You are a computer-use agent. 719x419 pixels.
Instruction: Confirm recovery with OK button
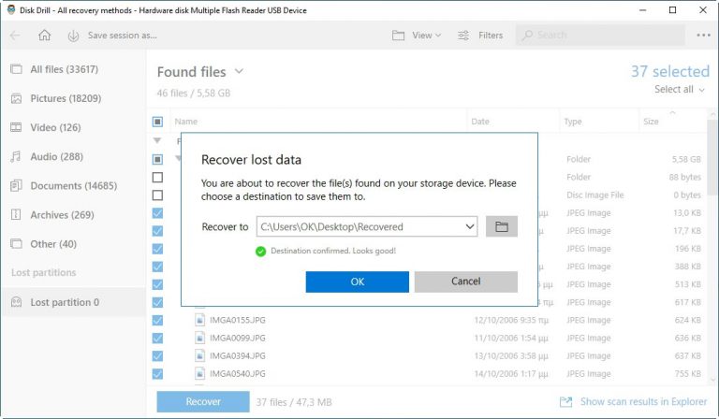(x=358, y=282)
